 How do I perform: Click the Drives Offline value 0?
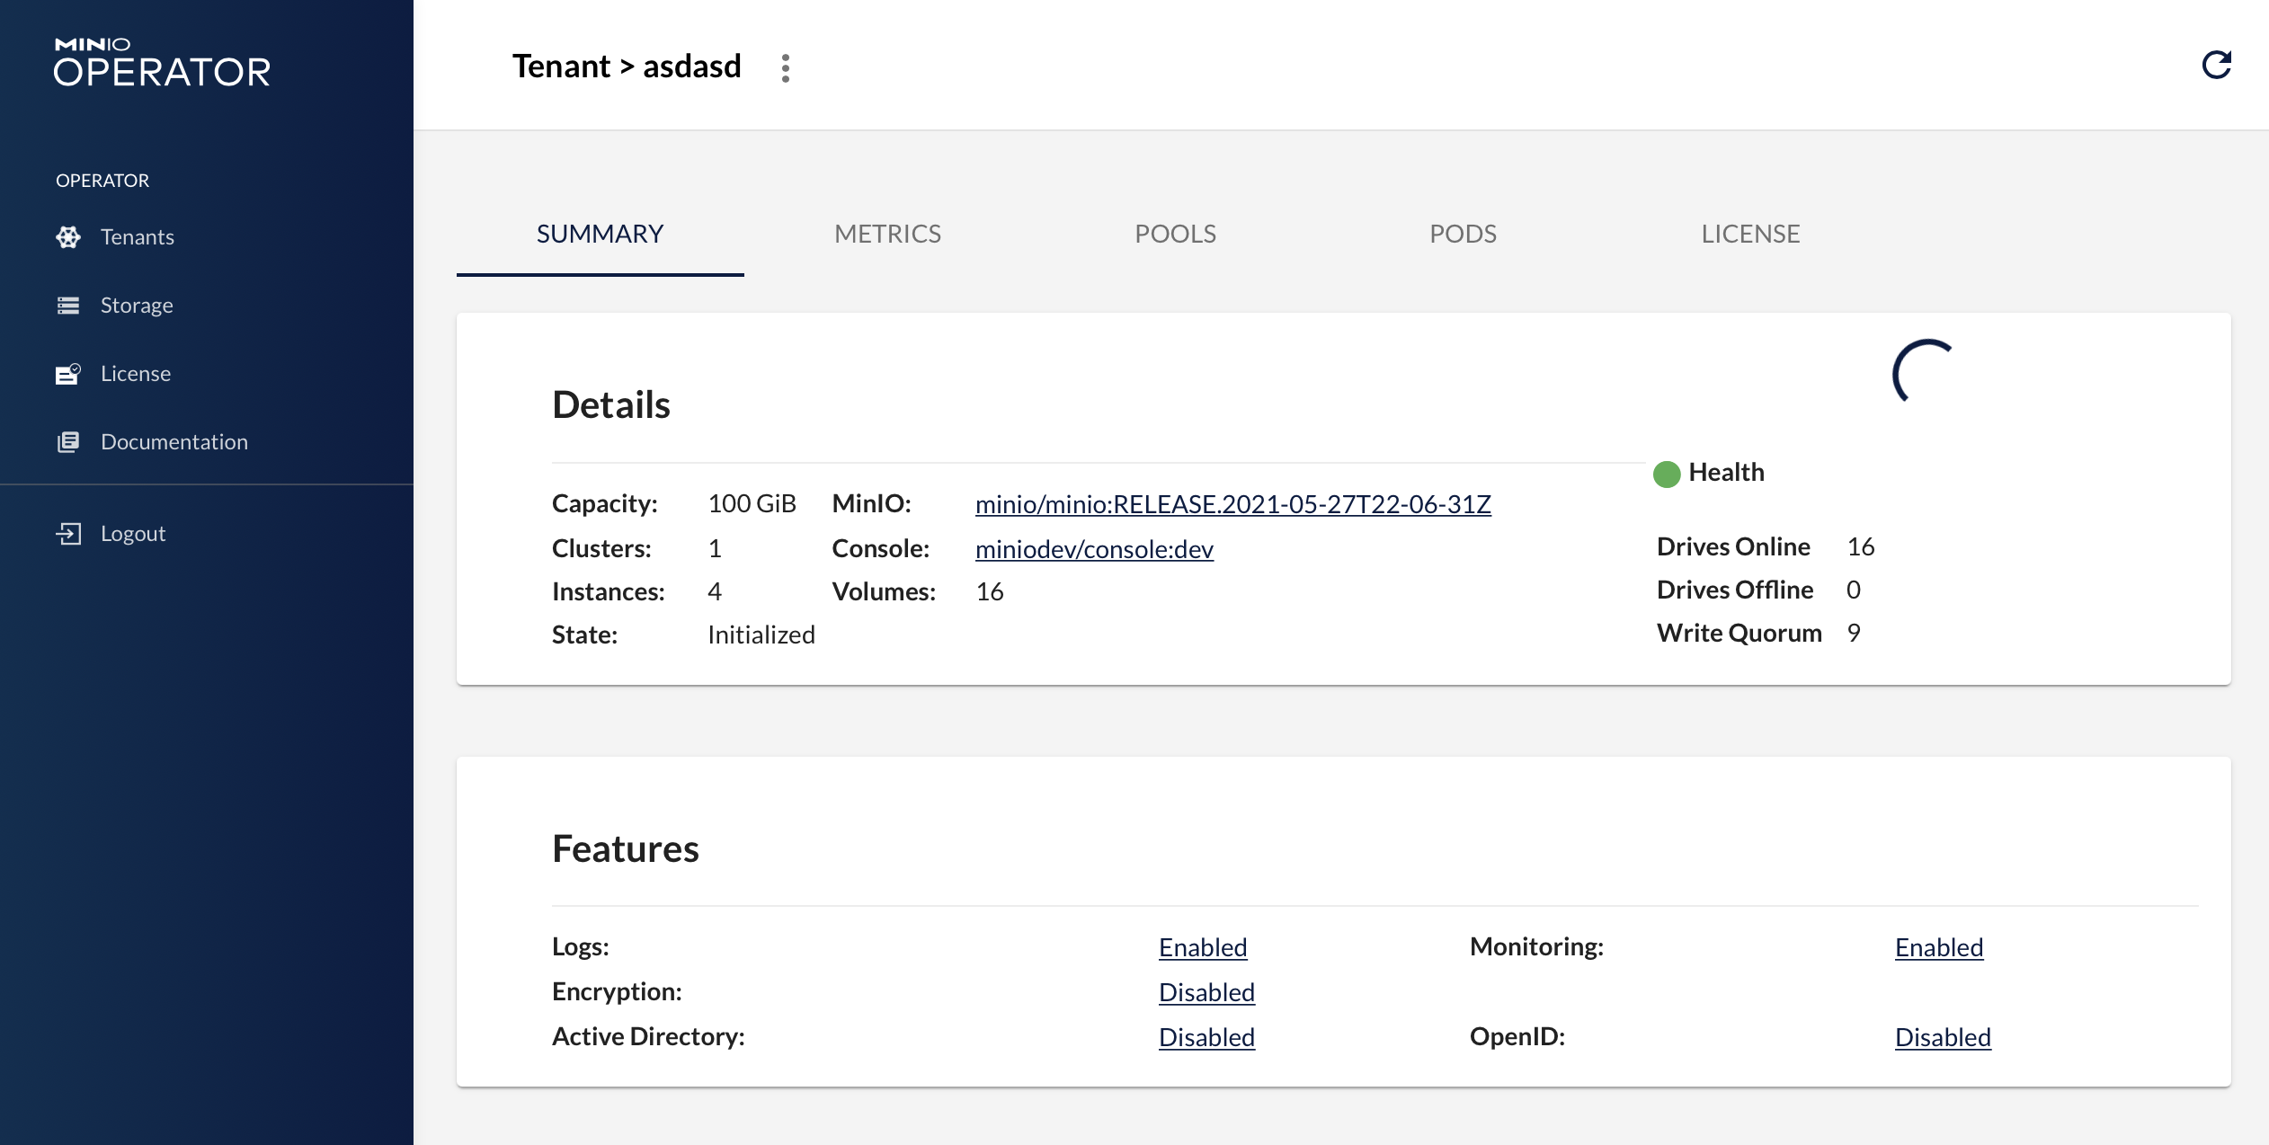pyautogui.click(x=1853, y=590)
